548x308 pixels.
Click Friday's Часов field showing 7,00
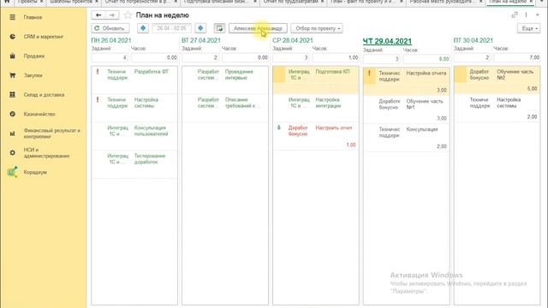pos(517,57)
